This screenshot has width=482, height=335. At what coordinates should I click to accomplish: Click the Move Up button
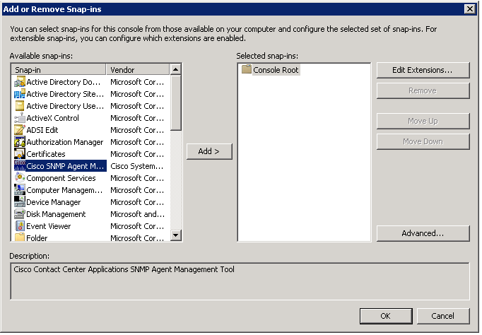pos(423,121)
